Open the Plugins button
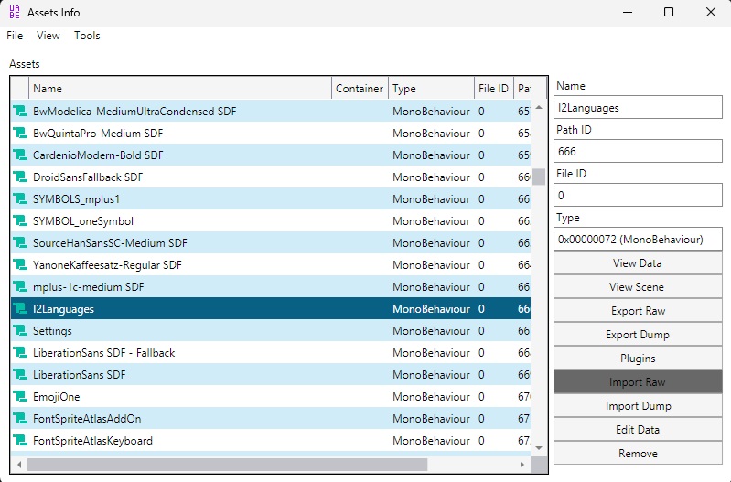The width and height of the screenshot is (731, 482). coord(638,358)
